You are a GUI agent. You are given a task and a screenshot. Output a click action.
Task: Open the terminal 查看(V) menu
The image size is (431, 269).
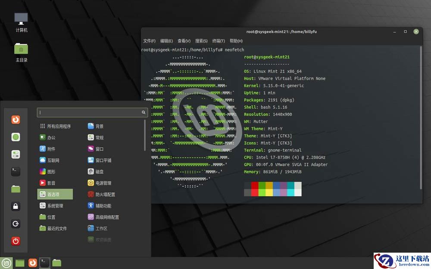click(x=184, y=41)
